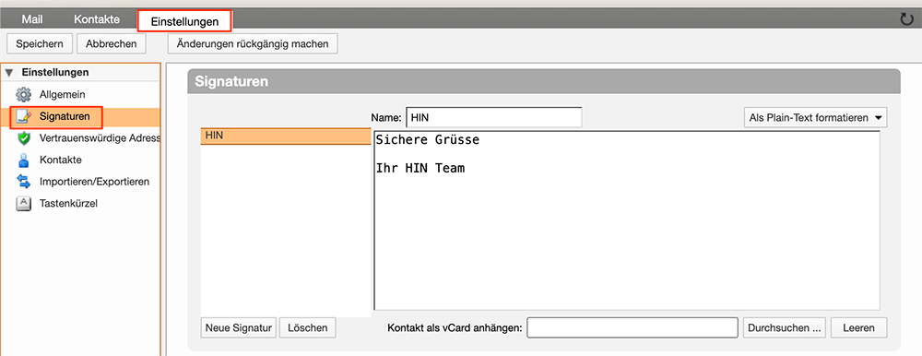Open Vertrauenswürdige Adressen settings
The height and width of the screenshot is (356, 922).
click(100, 138)
